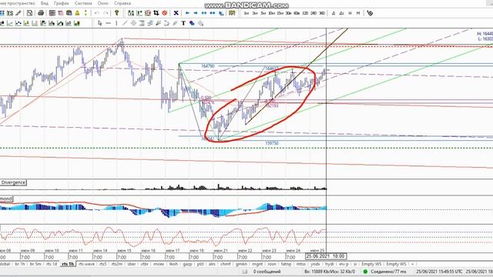Viewport: 493px width, 277px height.
Task: Open the Справка menu
Action: (122, 3)
